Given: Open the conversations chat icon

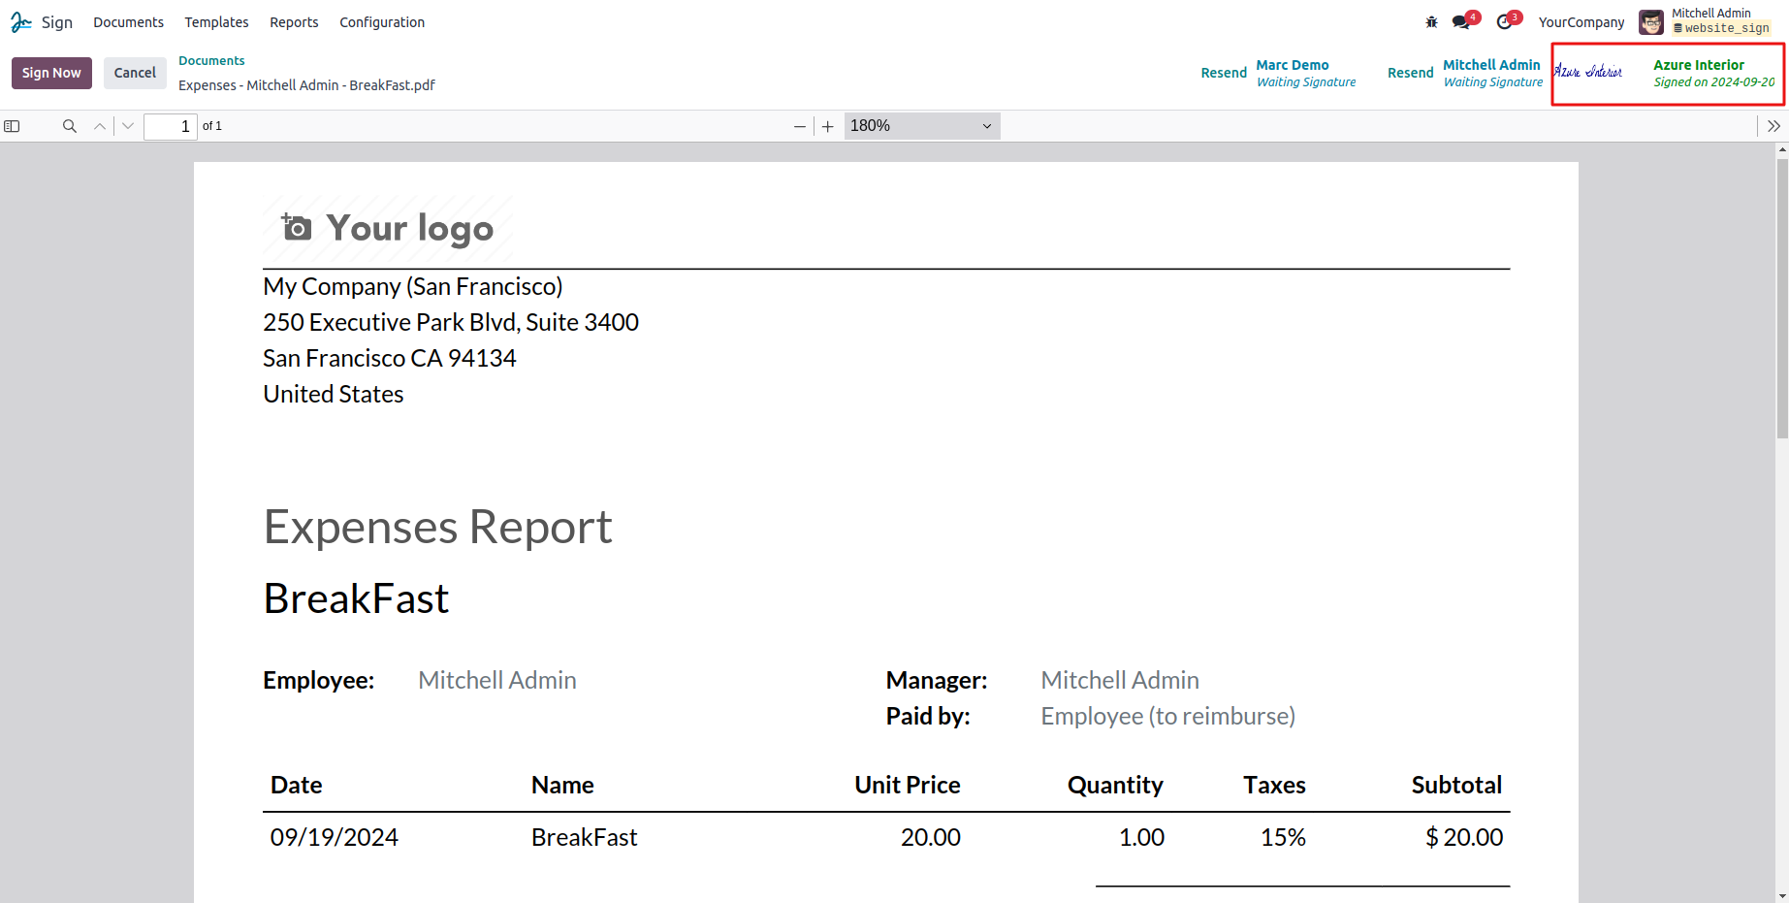Looking at the screenshot, I should click(1461, 22).
